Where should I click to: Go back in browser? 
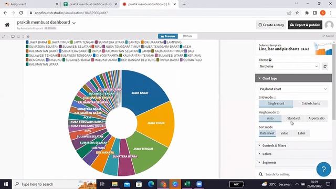[x=5, y=13]
